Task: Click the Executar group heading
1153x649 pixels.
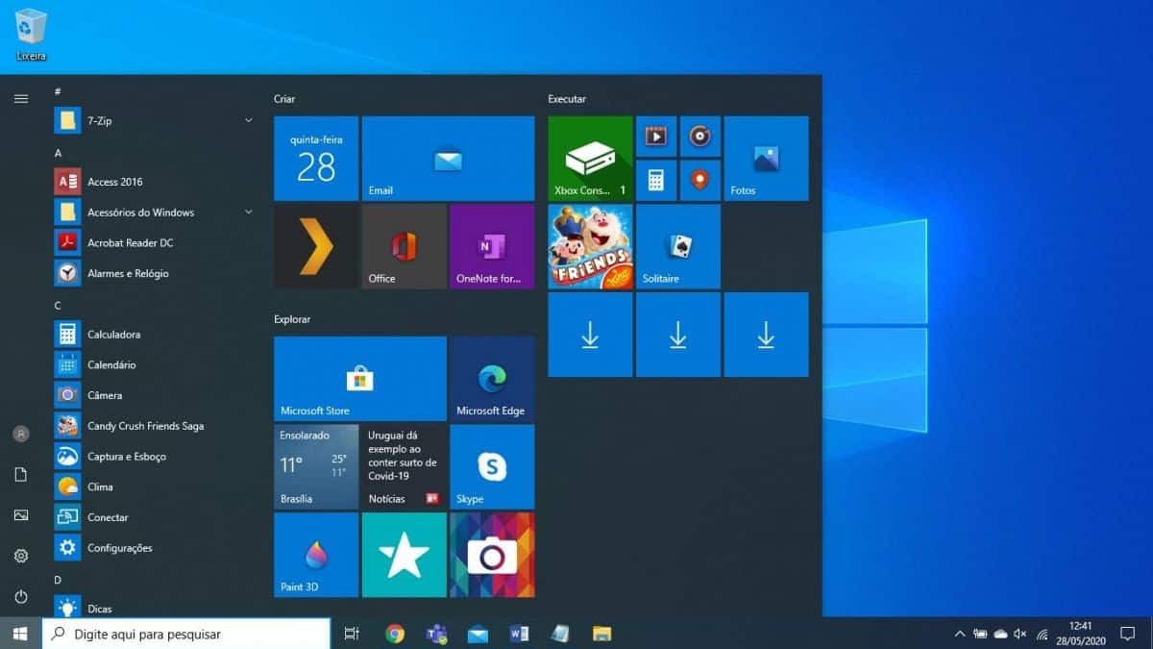Action: [x=567, y=99]
